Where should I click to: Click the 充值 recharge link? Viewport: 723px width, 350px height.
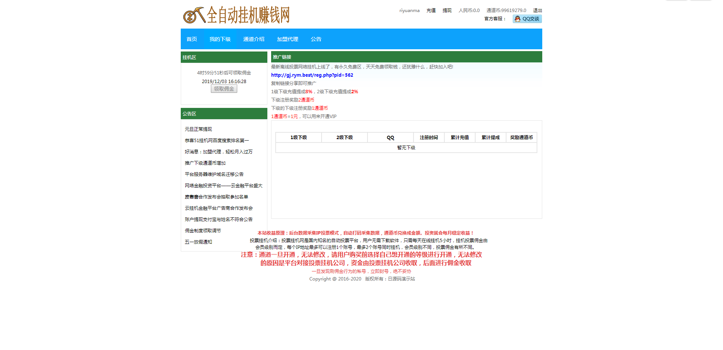[x=431, y=11]
